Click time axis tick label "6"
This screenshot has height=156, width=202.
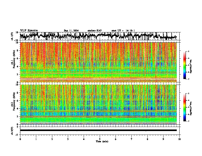click(116, 139)
